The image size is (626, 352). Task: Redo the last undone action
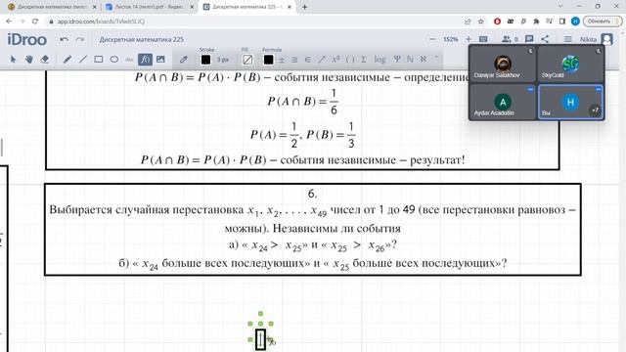coord(80,39)
